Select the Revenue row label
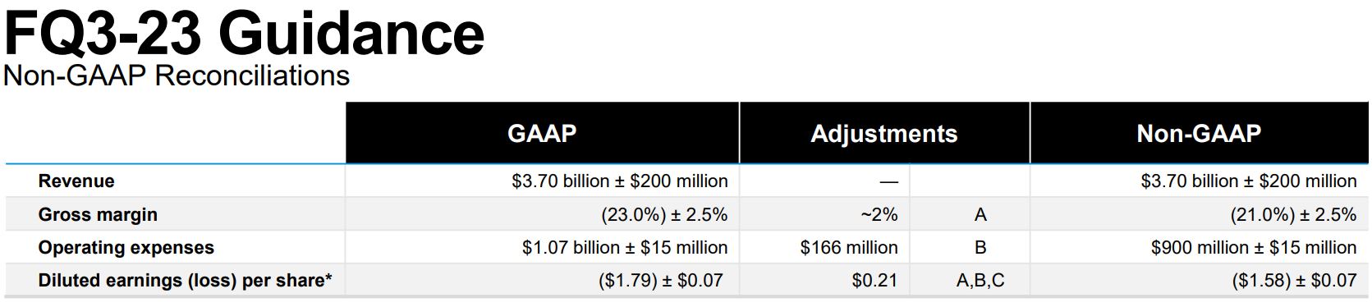 [76, 181]
